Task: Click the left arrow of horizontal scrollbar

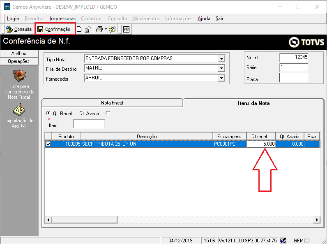Action: coord(48,220)
